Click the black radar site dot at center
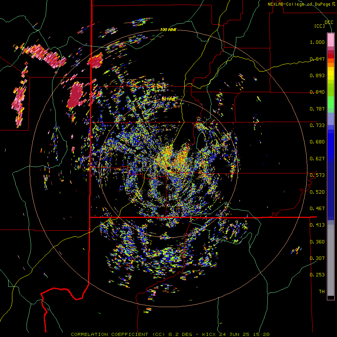The height and width of the screenshot is (337, 337). tap(169, 168)
